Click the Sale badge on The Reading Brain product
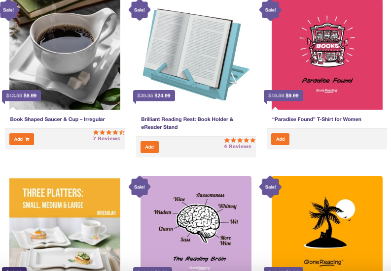Image resolution: width=391 pixels, height=271 pixels. pyautogui.click(x=140, y=187)
